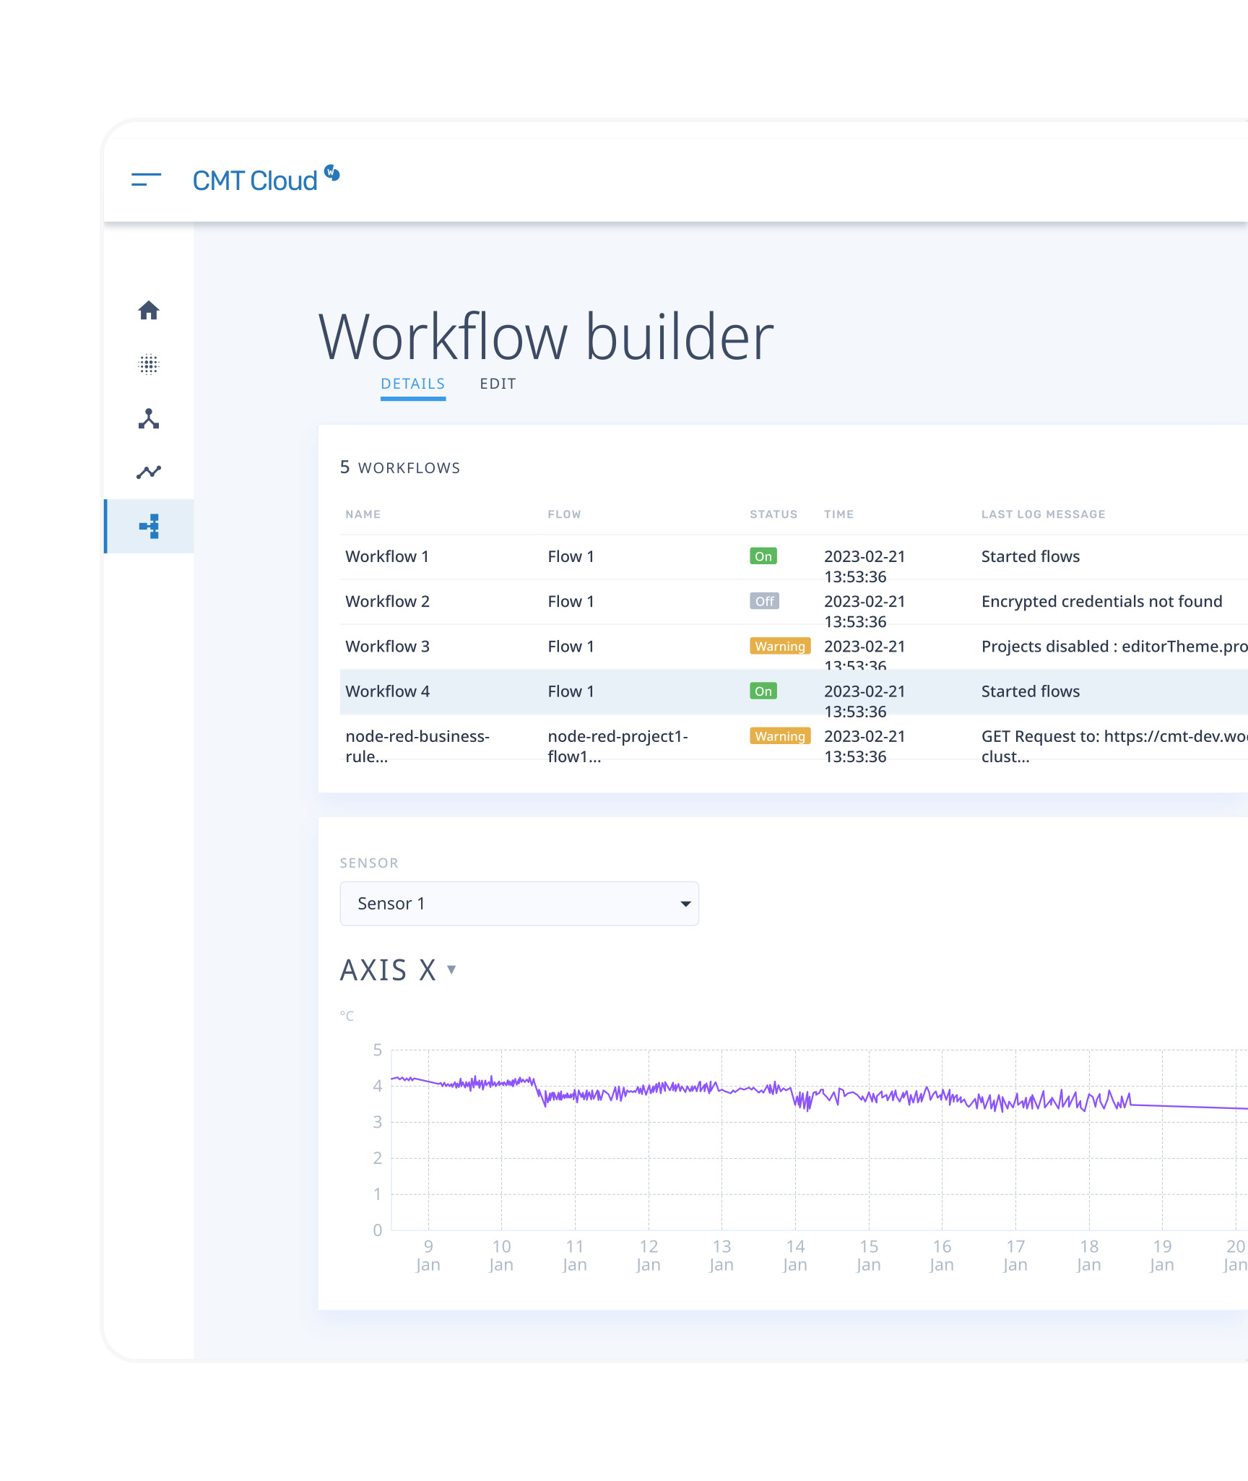Click the Workflow 4 timestamp
1248x1481 pixels.
(864, 701)
